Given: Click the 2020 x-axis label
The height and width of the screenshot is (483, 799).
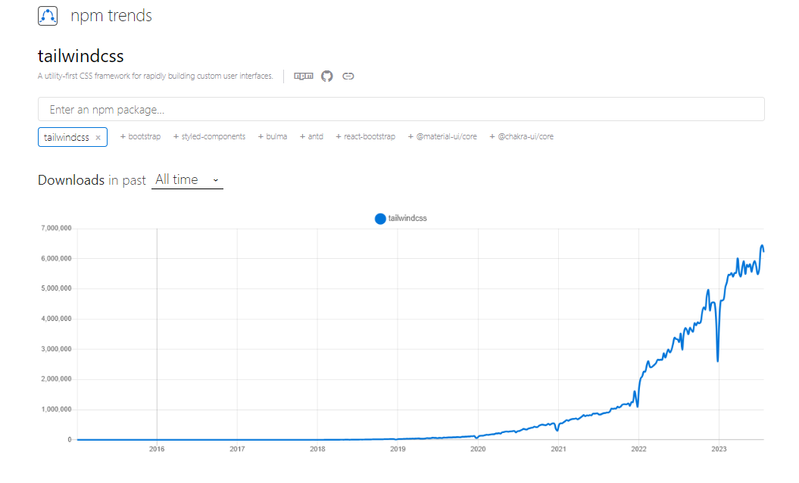Looking at the screenshot, I should 478,449.
